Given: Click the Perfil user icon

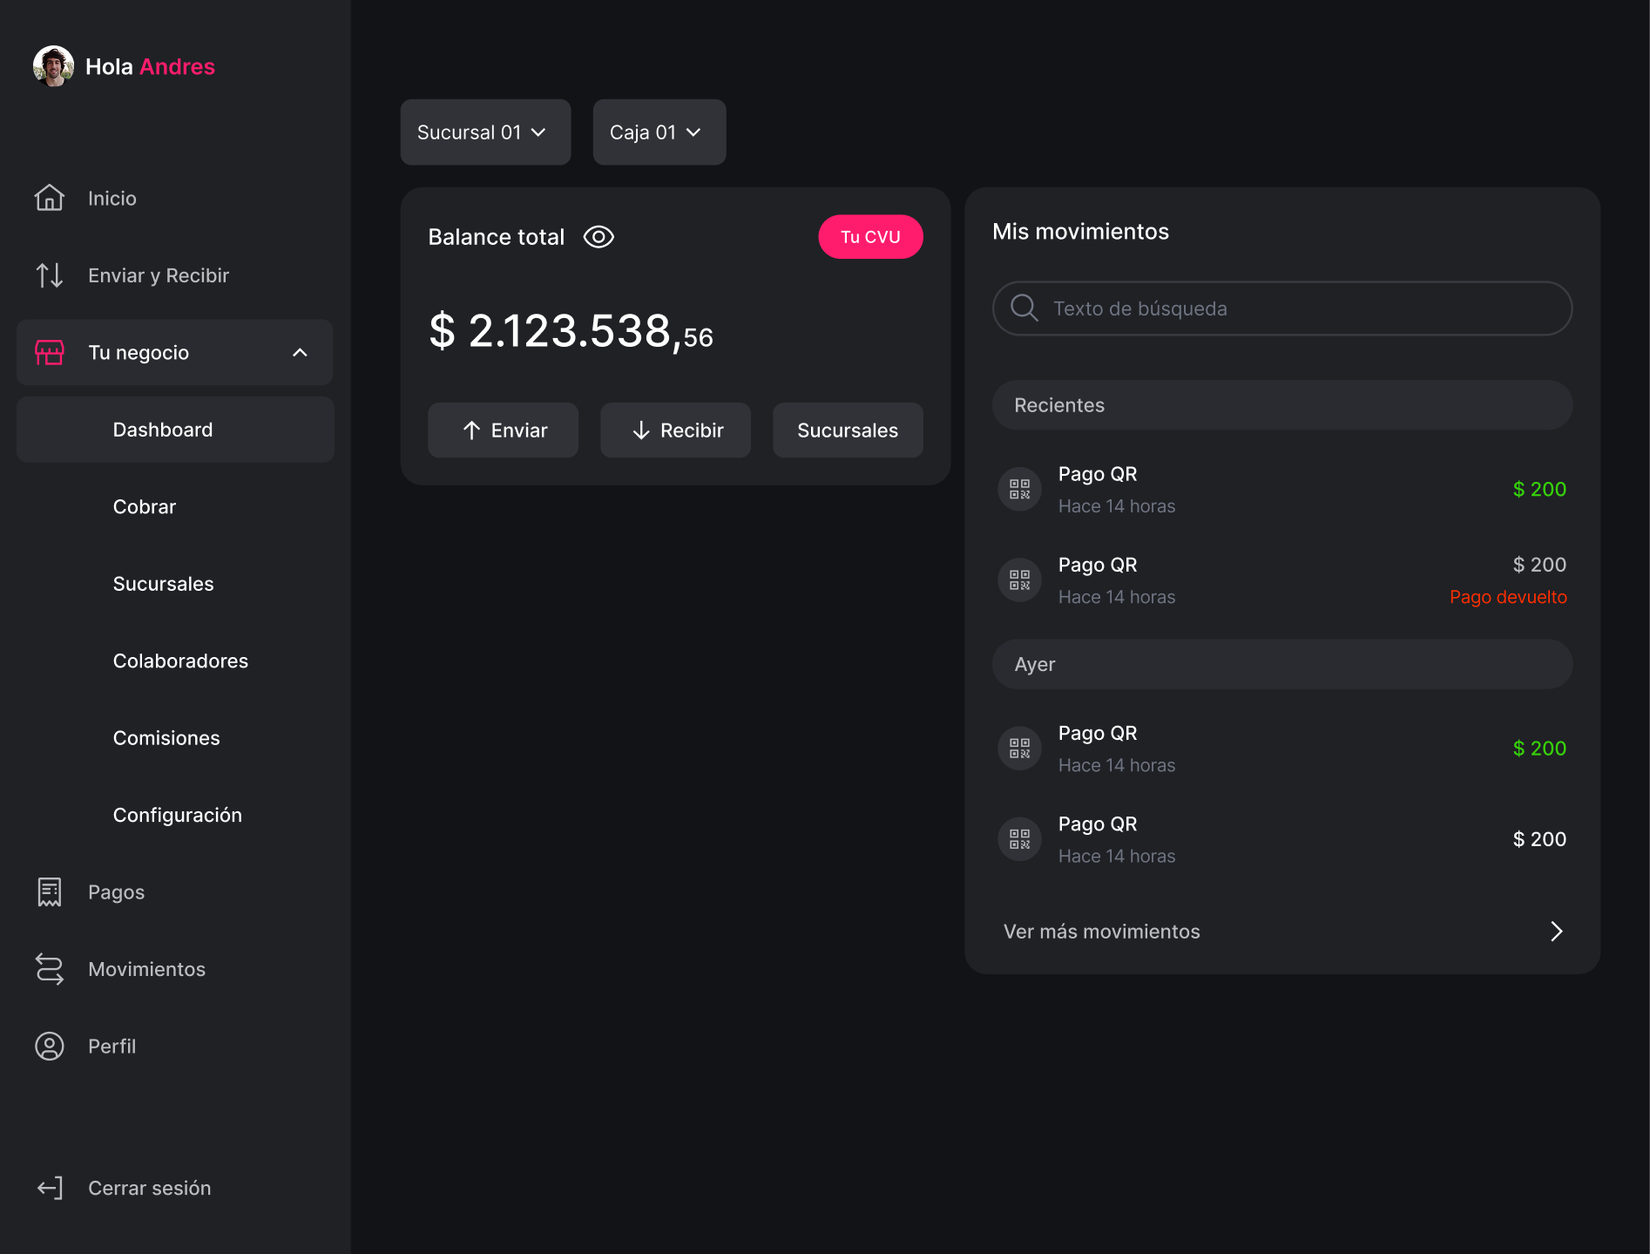Looking at the screenshot, I should coord(50,1046).
